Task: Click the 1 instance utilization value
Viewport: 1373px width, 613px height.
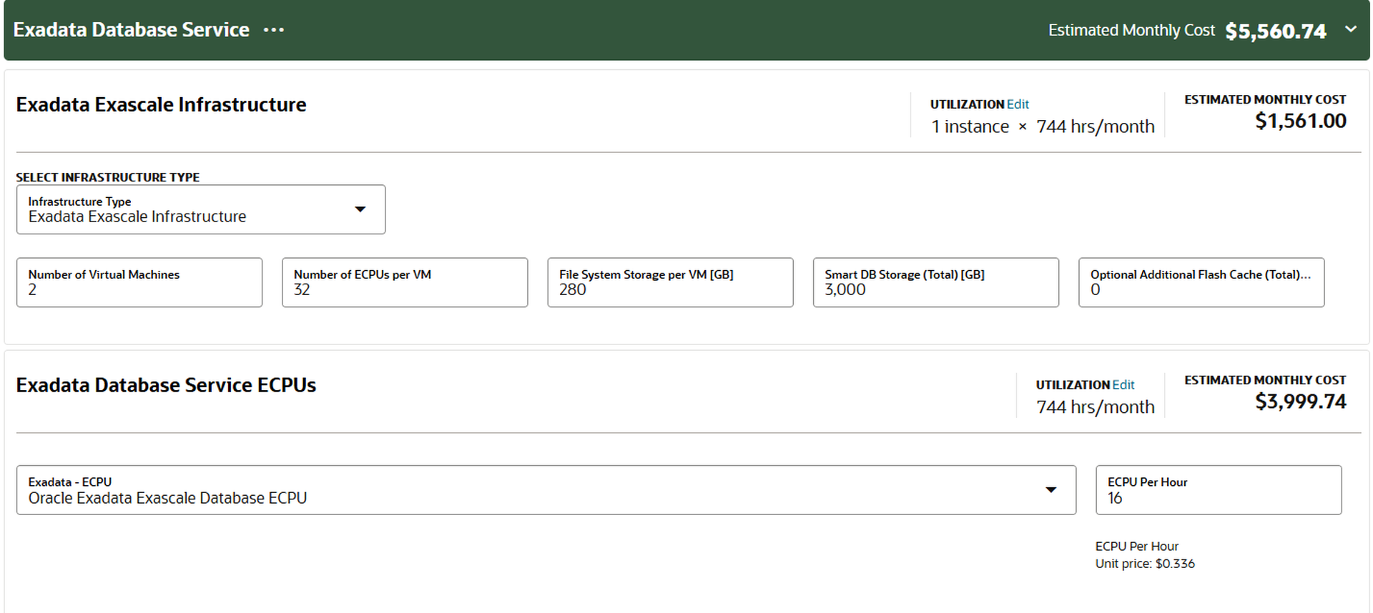Action: tap(970, 126)
